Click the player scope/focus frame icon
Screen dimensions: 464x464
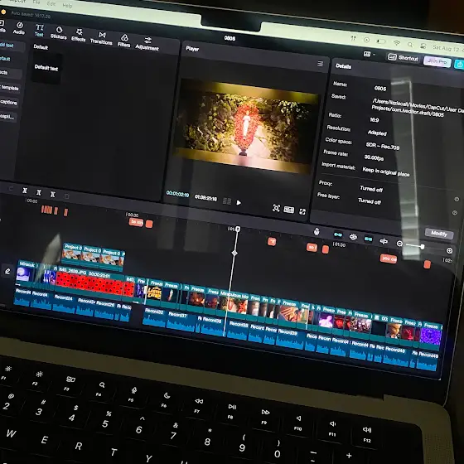point(276,208)
